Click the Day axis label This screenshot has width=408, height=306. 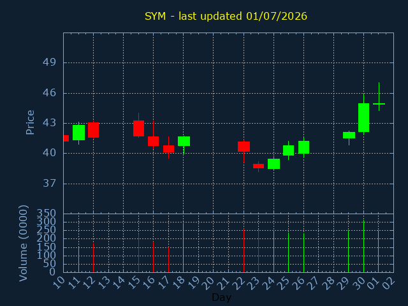[x=221, y=297]
